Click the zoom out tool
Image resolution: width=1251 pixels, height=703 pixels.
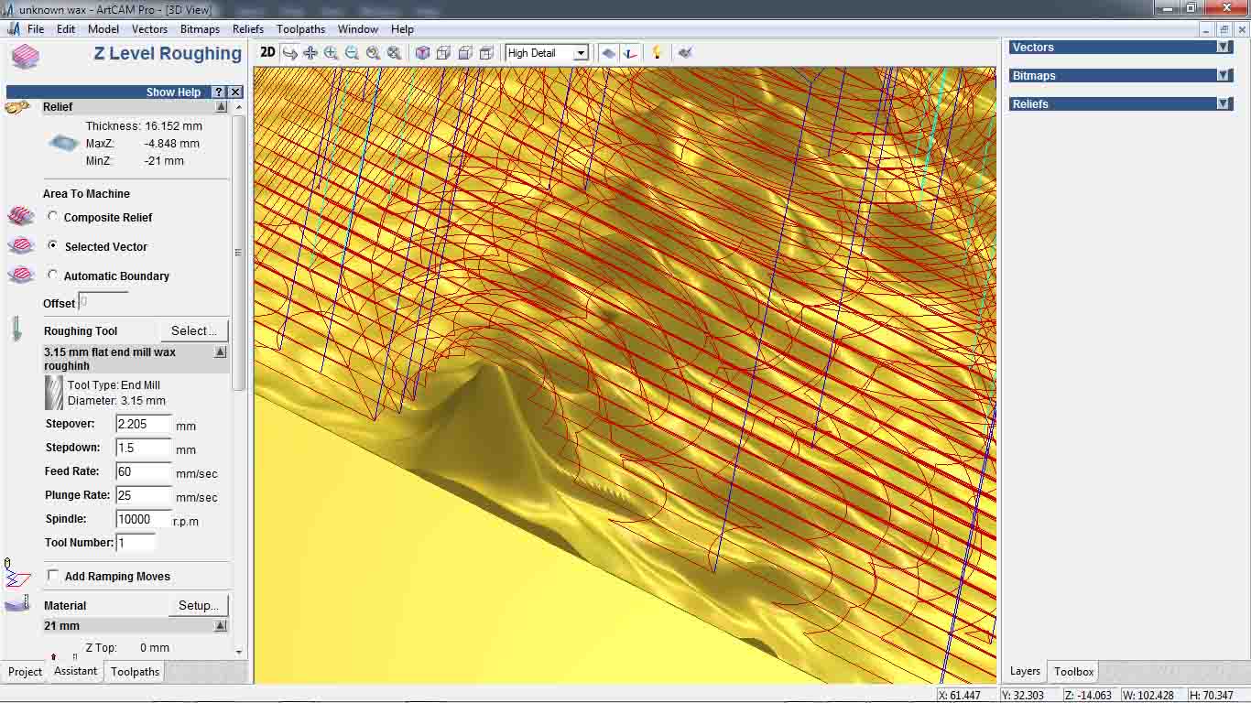tap(352, 53)
